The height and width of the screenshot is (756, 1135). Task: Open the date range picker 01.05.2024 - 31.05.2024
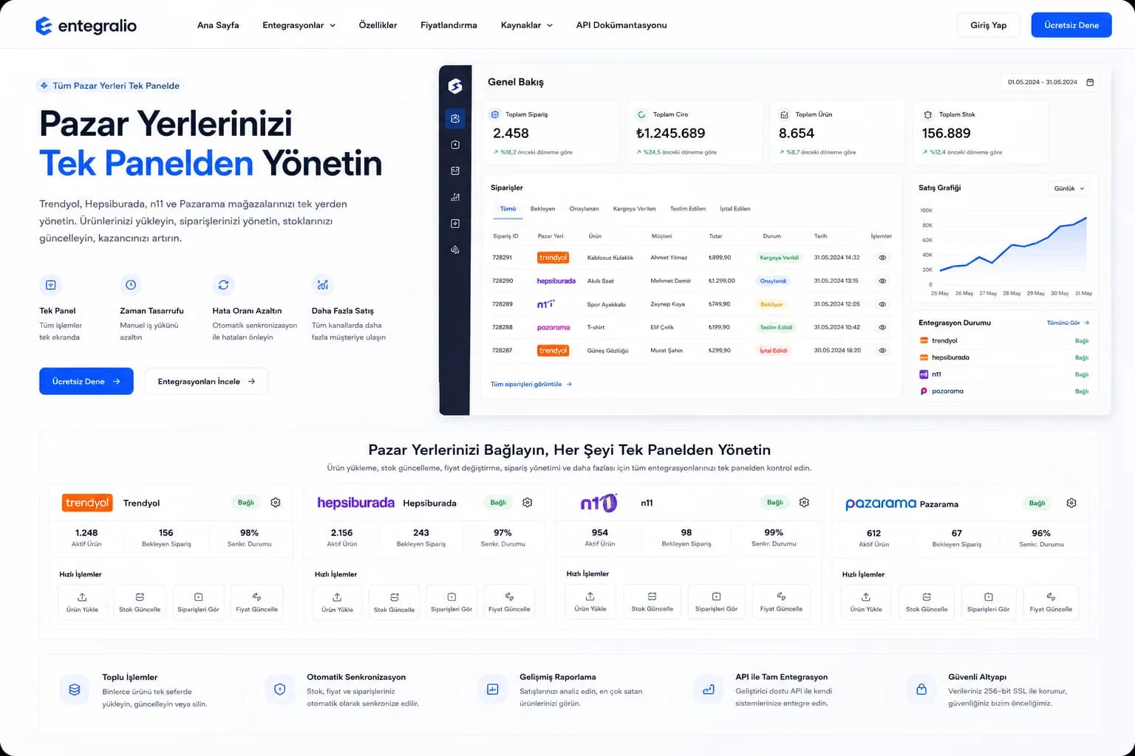pyautogui.click(x=1049, y=82)
